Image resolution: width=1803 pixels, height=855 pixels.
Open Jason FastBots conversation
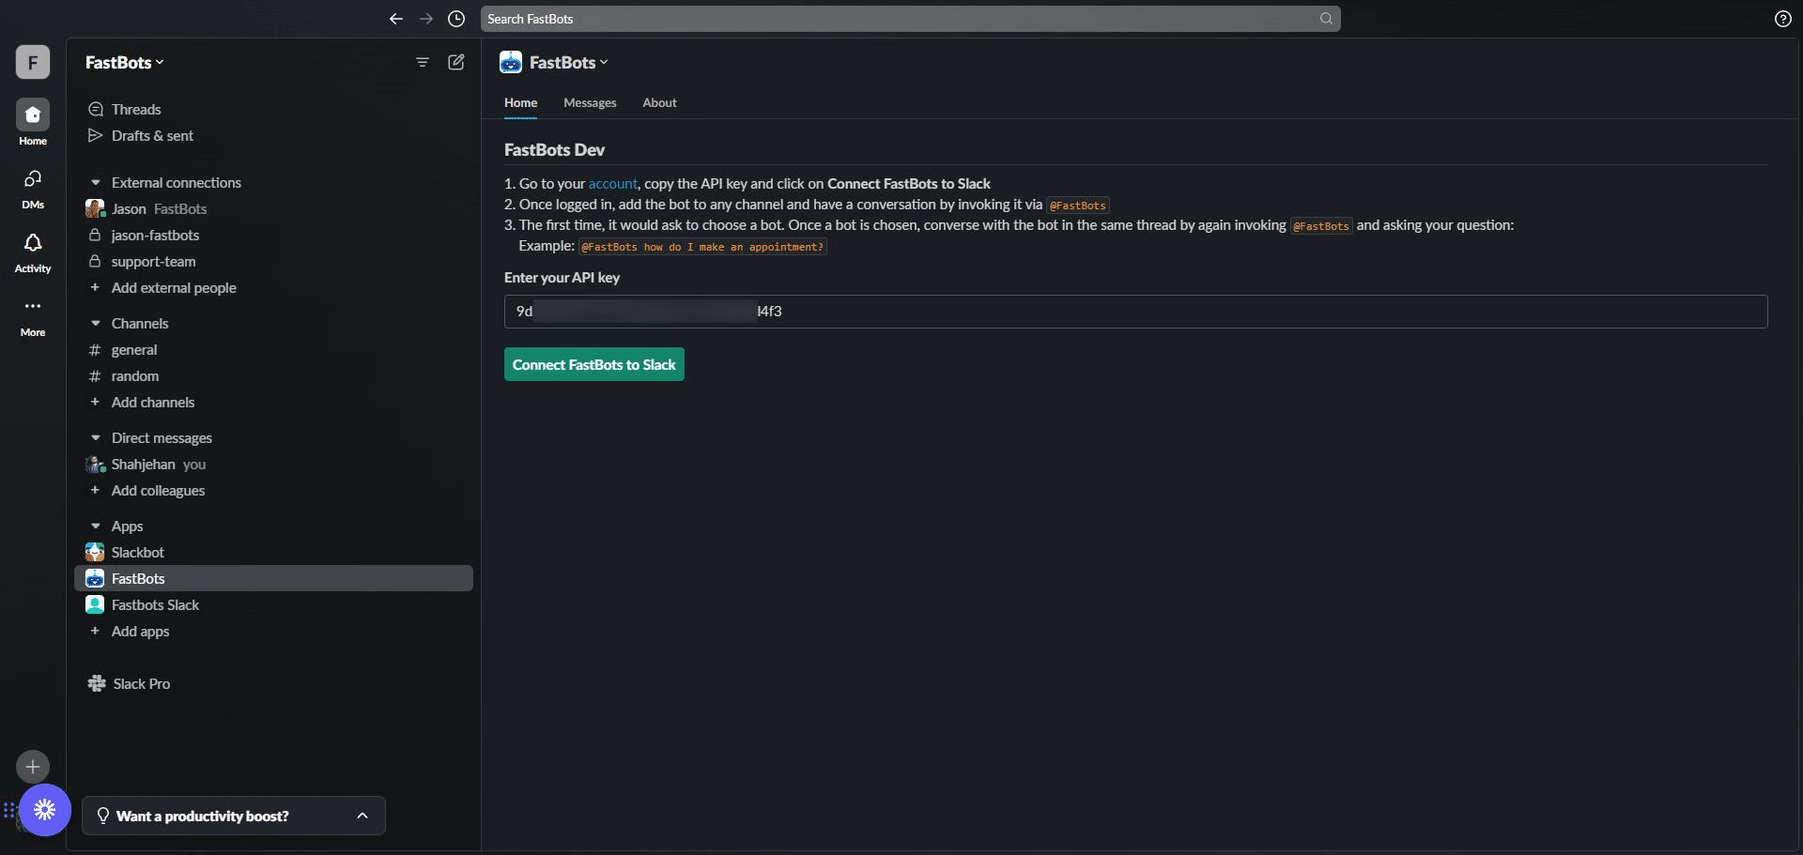point(274,209)
